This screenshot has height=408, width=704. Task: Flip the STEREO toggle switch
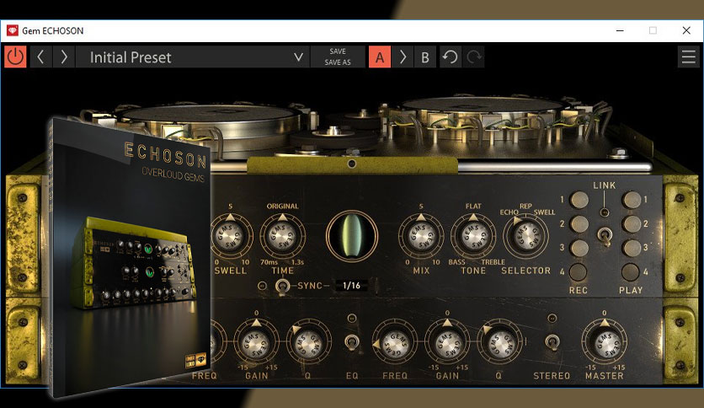(x=552, y=342)
